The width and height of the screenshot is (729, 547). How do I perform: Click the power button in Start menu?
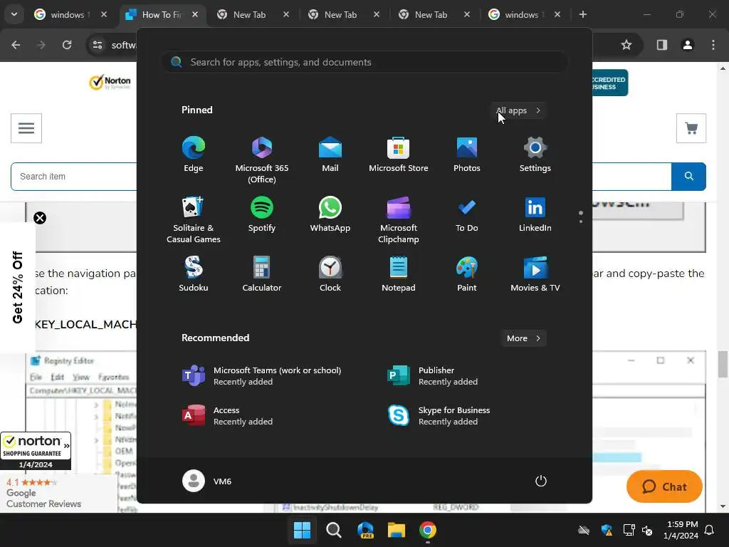coord(541,481)
